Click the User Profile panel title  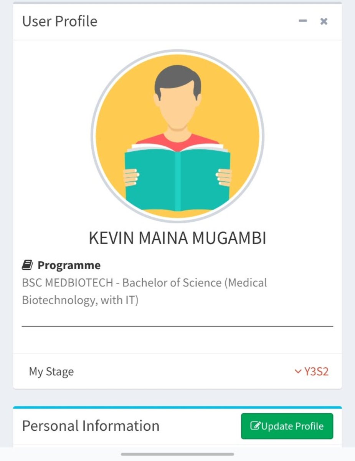59,21
